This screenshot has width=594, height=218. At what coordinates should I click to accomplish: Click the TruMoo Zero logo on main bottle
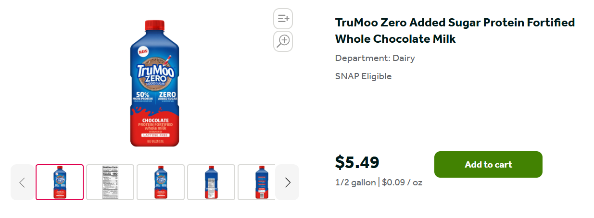point(155,73)
